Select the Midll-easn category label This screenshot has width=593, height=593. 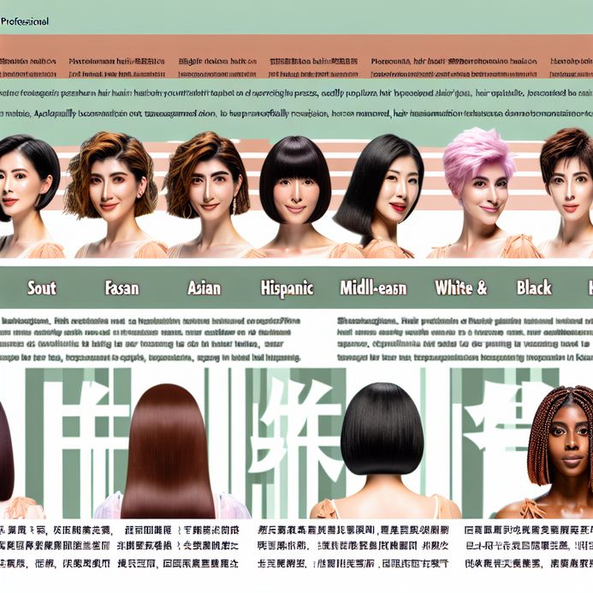click(x=375, y=288)
